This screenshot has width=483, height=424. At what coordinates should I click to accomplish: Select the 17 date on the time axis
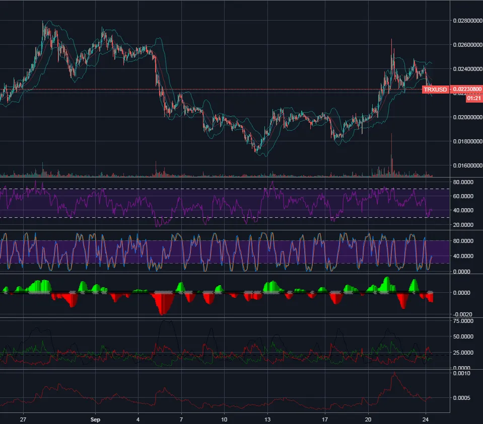coord(325,419)
